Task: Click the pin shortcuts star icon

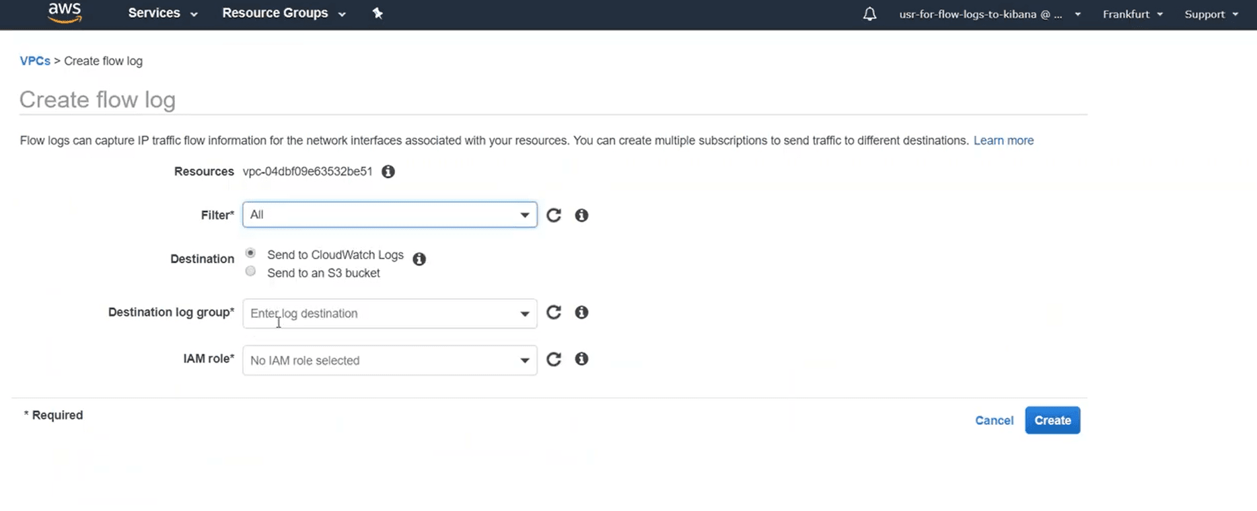Action: [x=378, y=13]
